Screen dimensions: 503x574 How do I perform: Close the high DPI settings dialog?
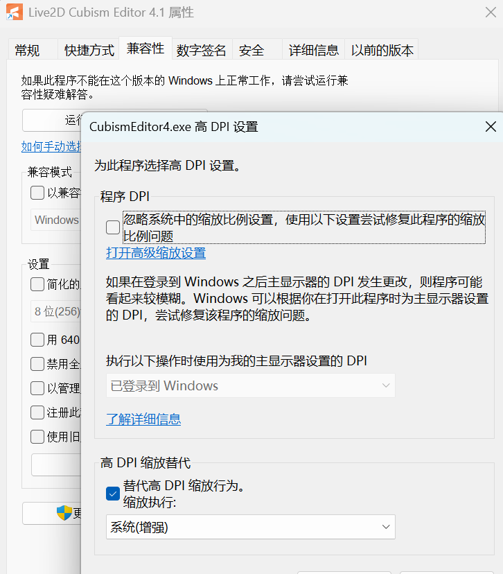pyautogui.click(x=491, y=127)
